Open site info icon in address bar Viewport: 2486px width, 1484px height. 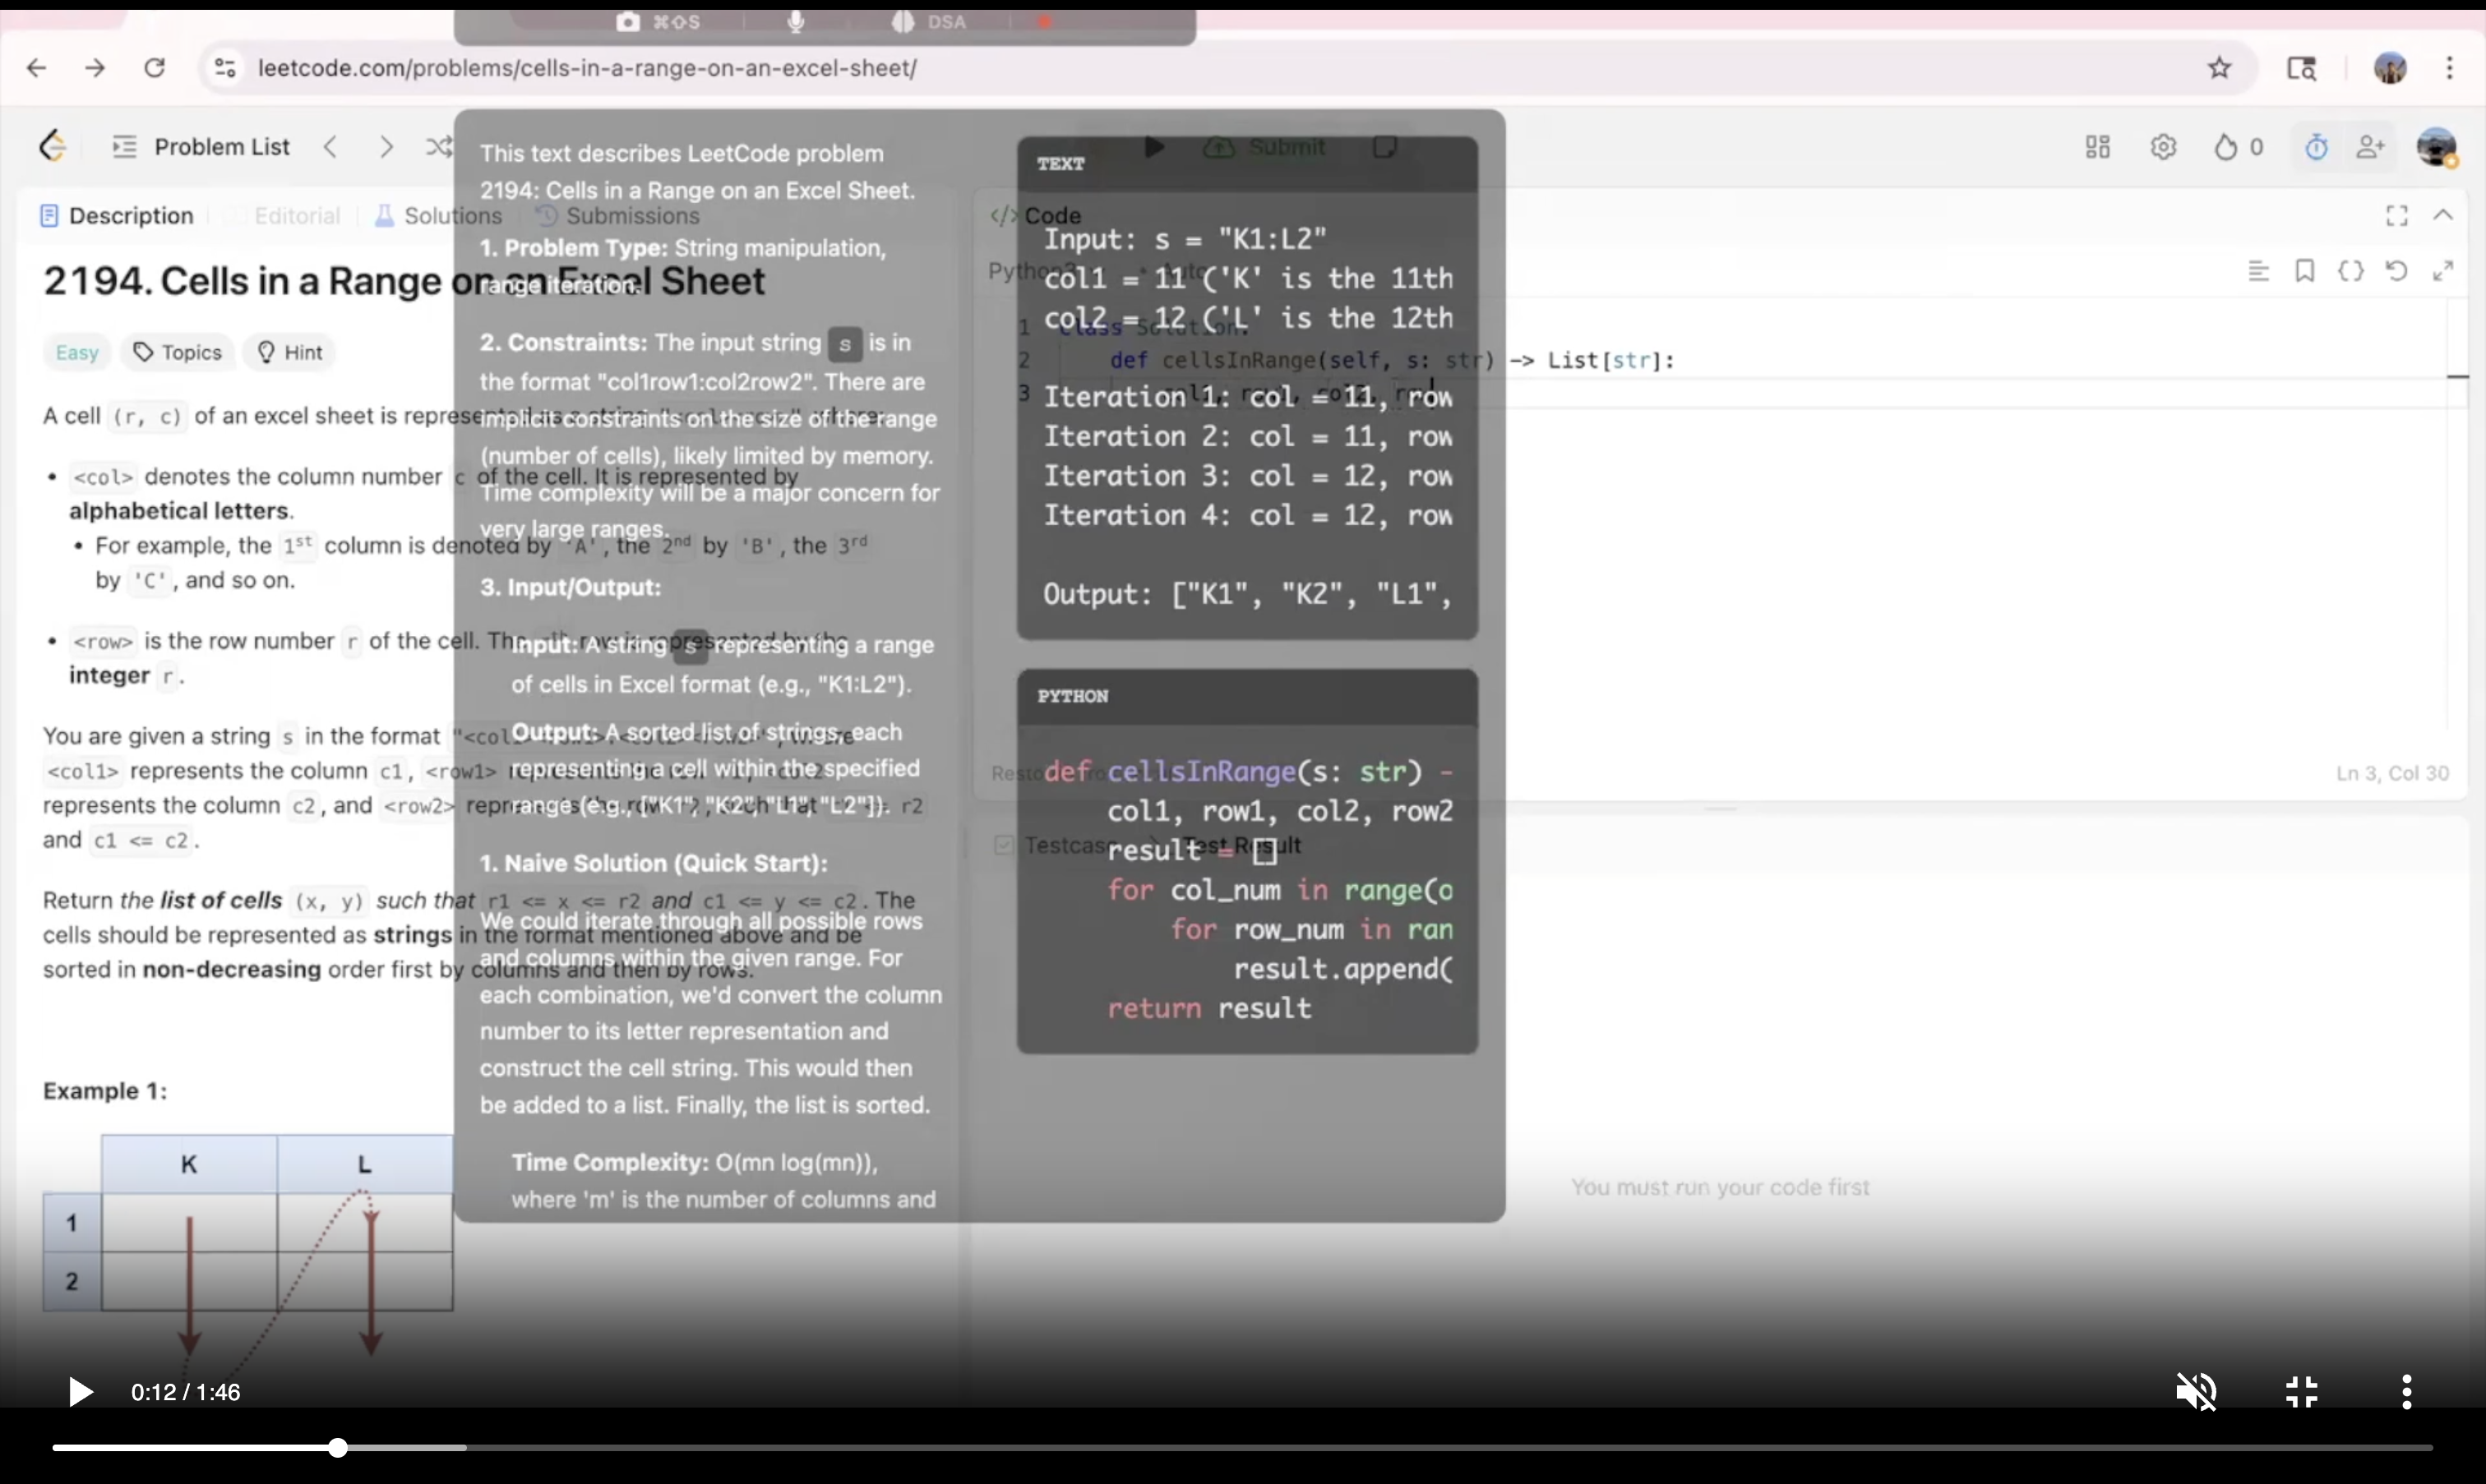[x=225, y=68]
